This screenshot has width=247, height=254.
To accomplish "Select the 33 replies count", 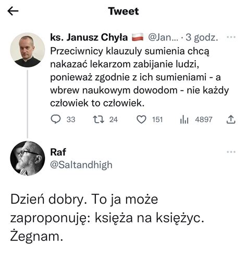I will click(71, 119).
